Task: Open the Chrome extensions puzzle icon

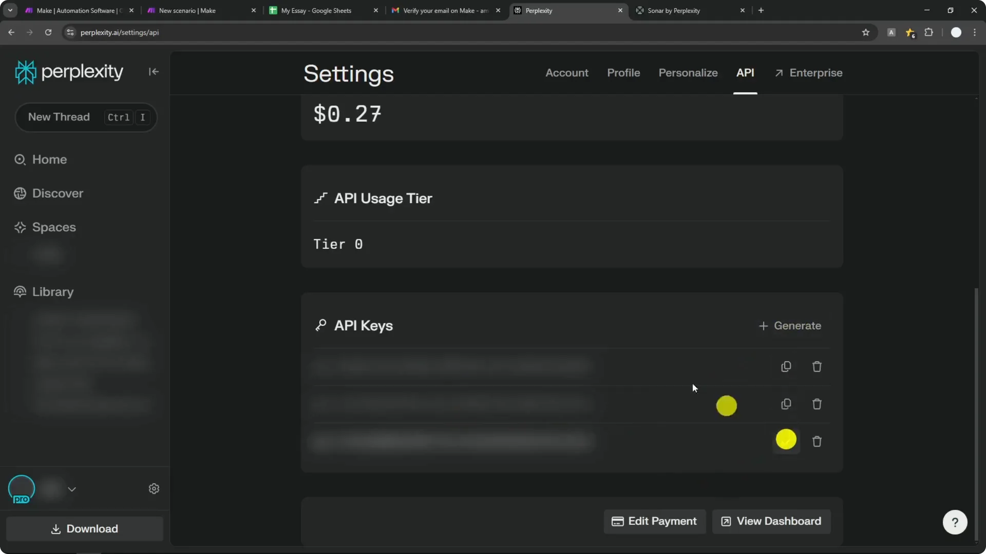Action: coord(929,32)
